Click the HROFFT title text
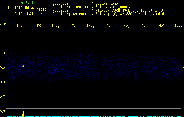The image size is (184, 117). click(x=30, y=2)
